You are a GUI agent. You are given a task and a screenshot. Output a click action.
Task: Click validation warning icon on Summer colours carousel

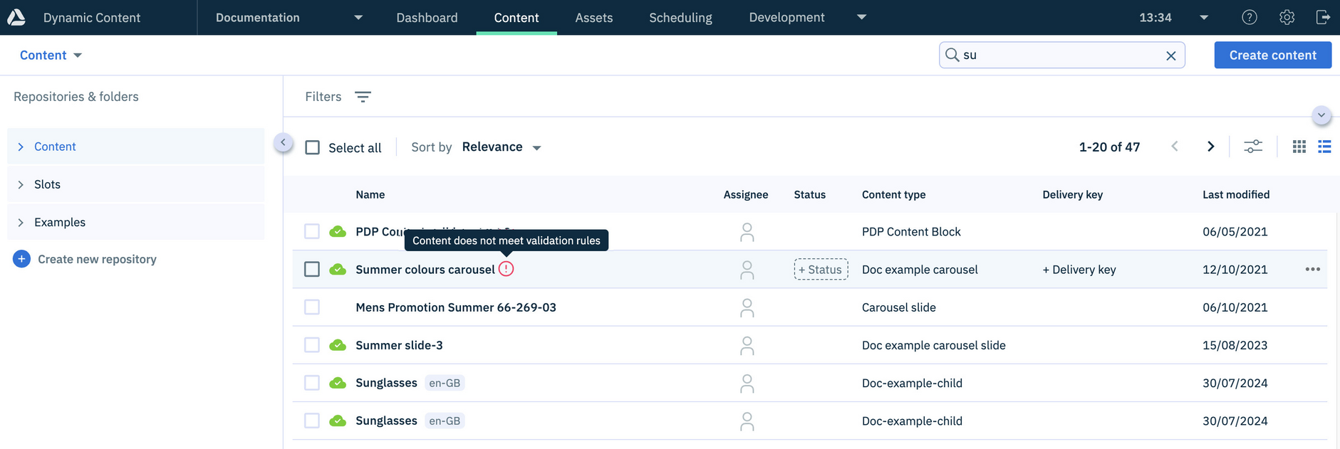(x=506, y=269)
